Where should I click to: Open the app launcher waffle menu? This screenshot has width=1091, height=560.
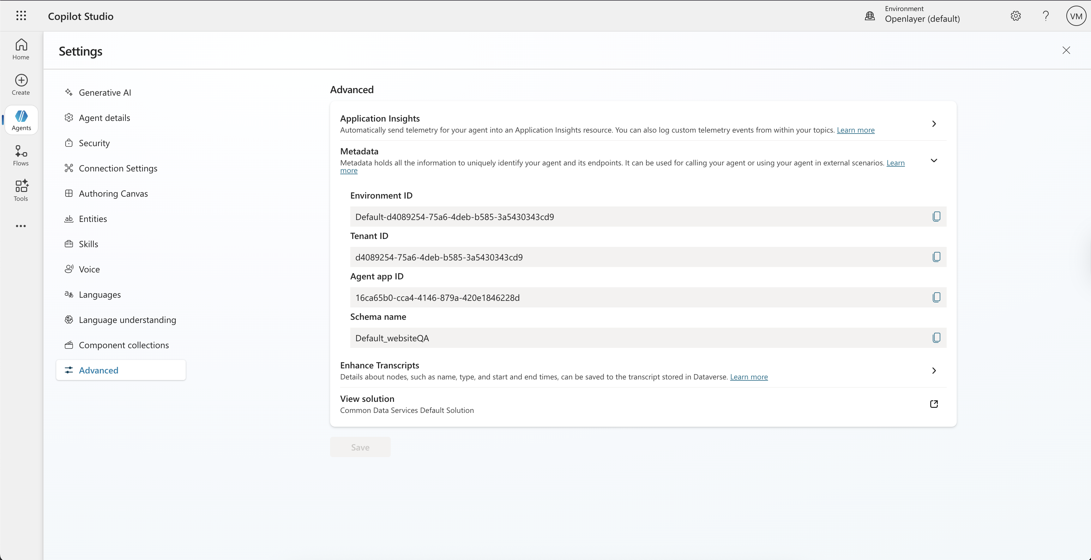[x=21, y=16]
